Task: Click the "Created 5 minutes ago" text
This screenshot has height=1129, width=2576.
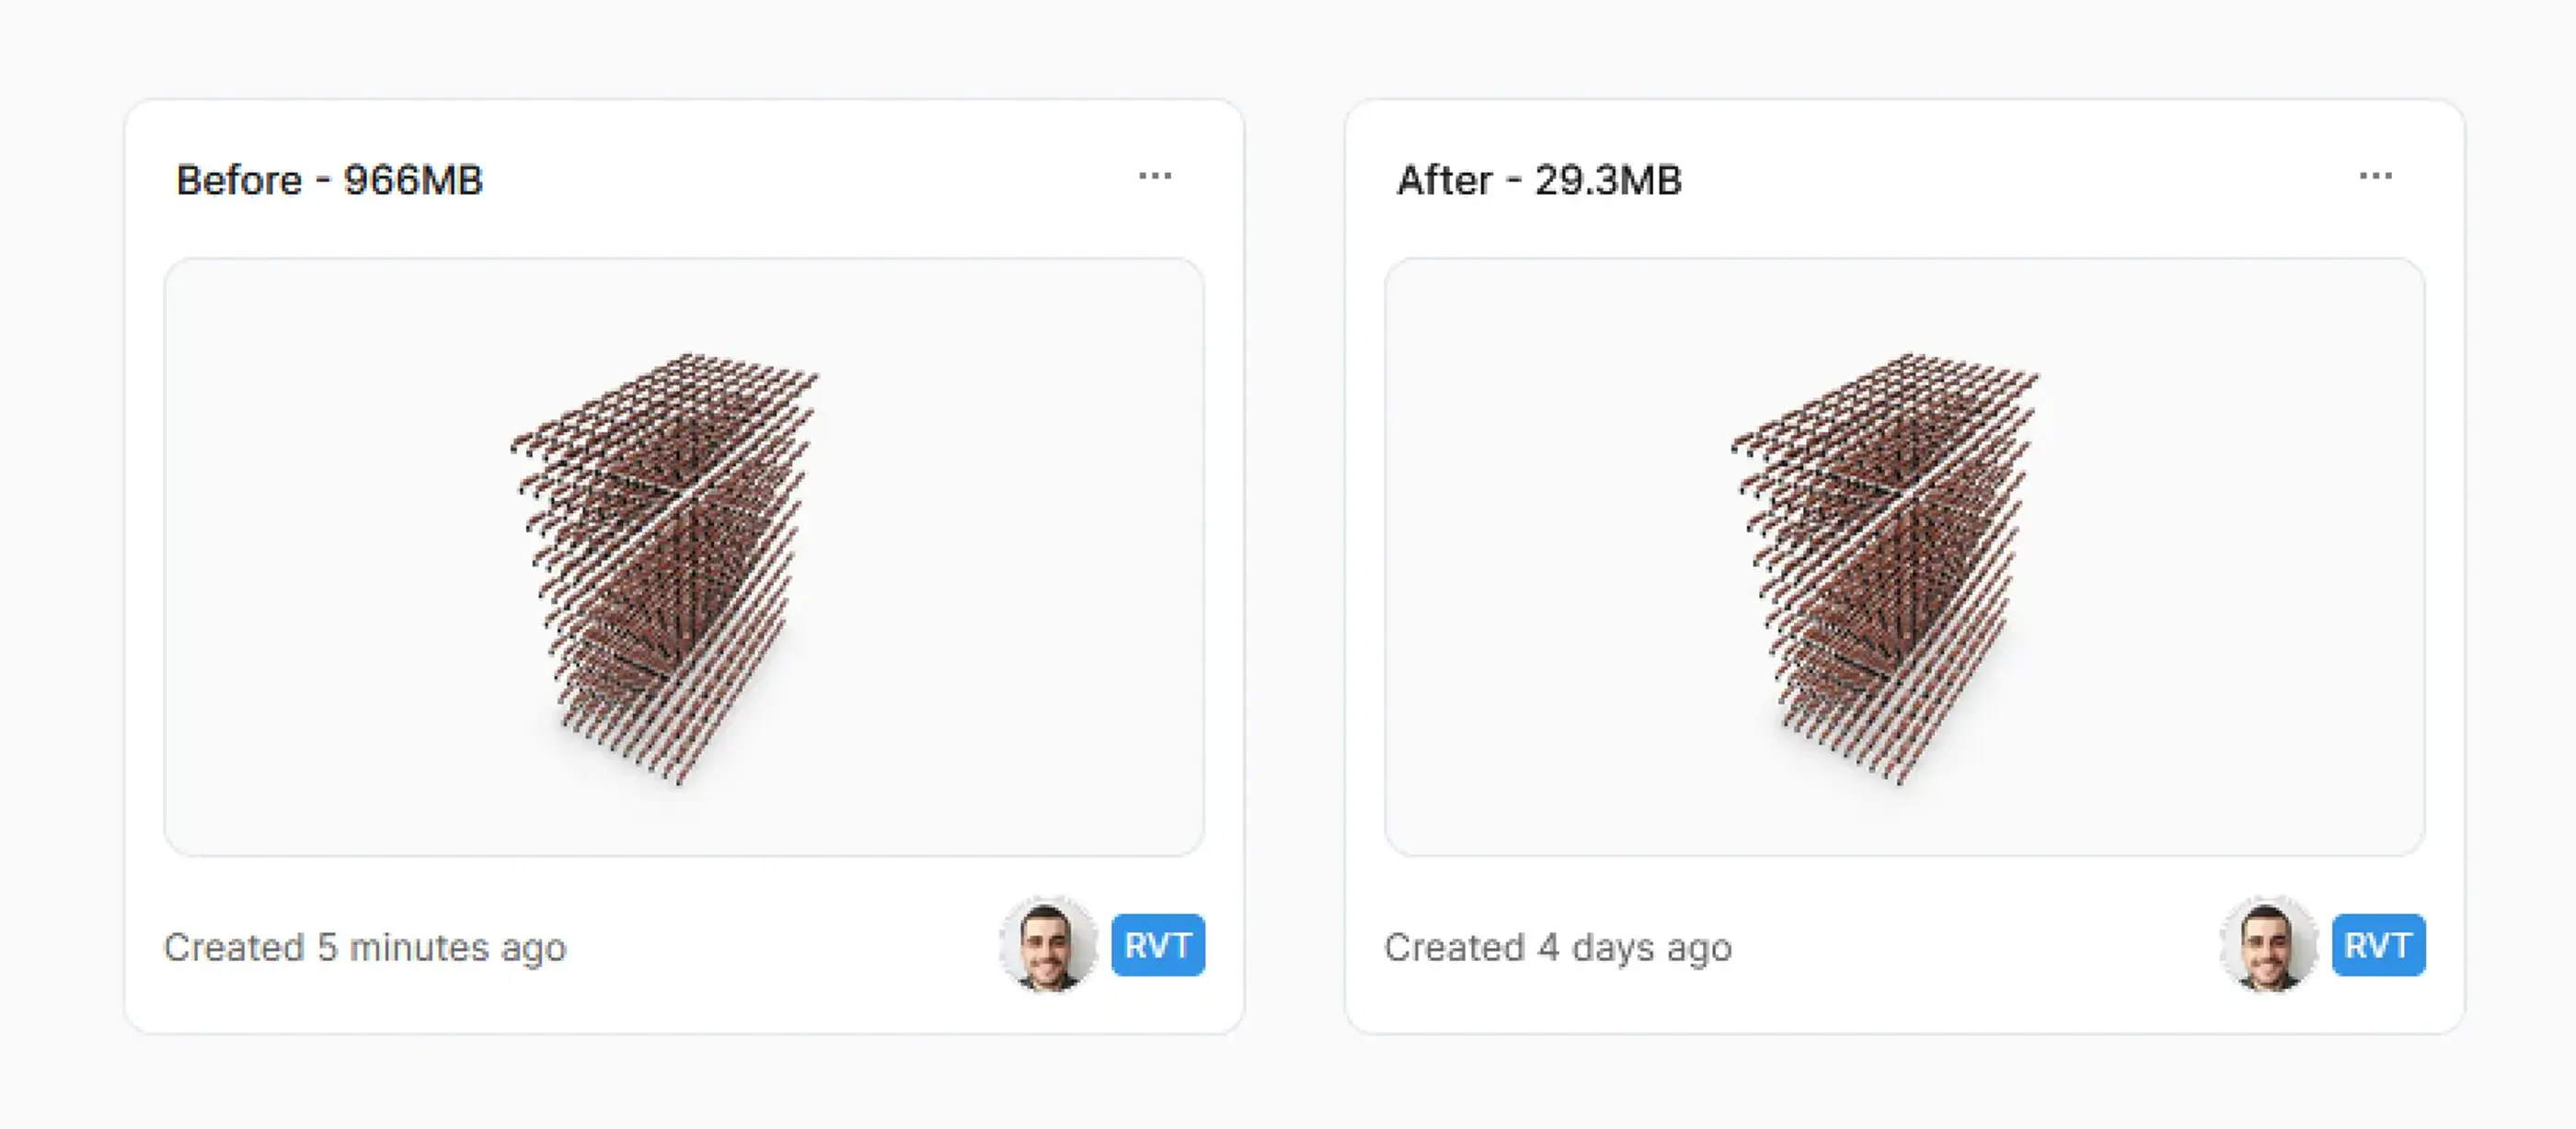Action: coord(365,947)
